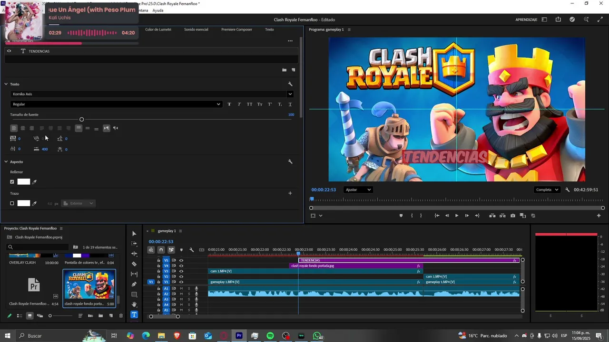The width and height of the screenshot is (609, 342).
Task: Select the Pen tool
Action: tap(134, 284)
